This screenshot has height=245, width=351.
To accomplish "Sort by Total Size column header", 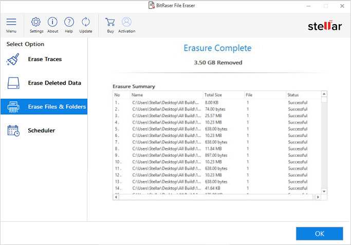I will click(x=224, y=95).
